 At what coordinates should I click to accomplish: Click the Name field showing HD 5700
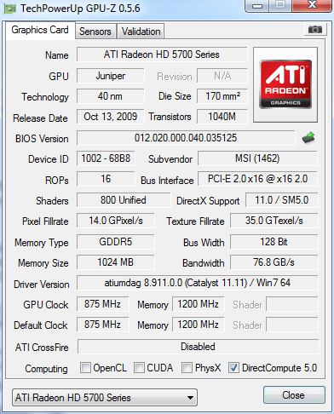[162, 55]
